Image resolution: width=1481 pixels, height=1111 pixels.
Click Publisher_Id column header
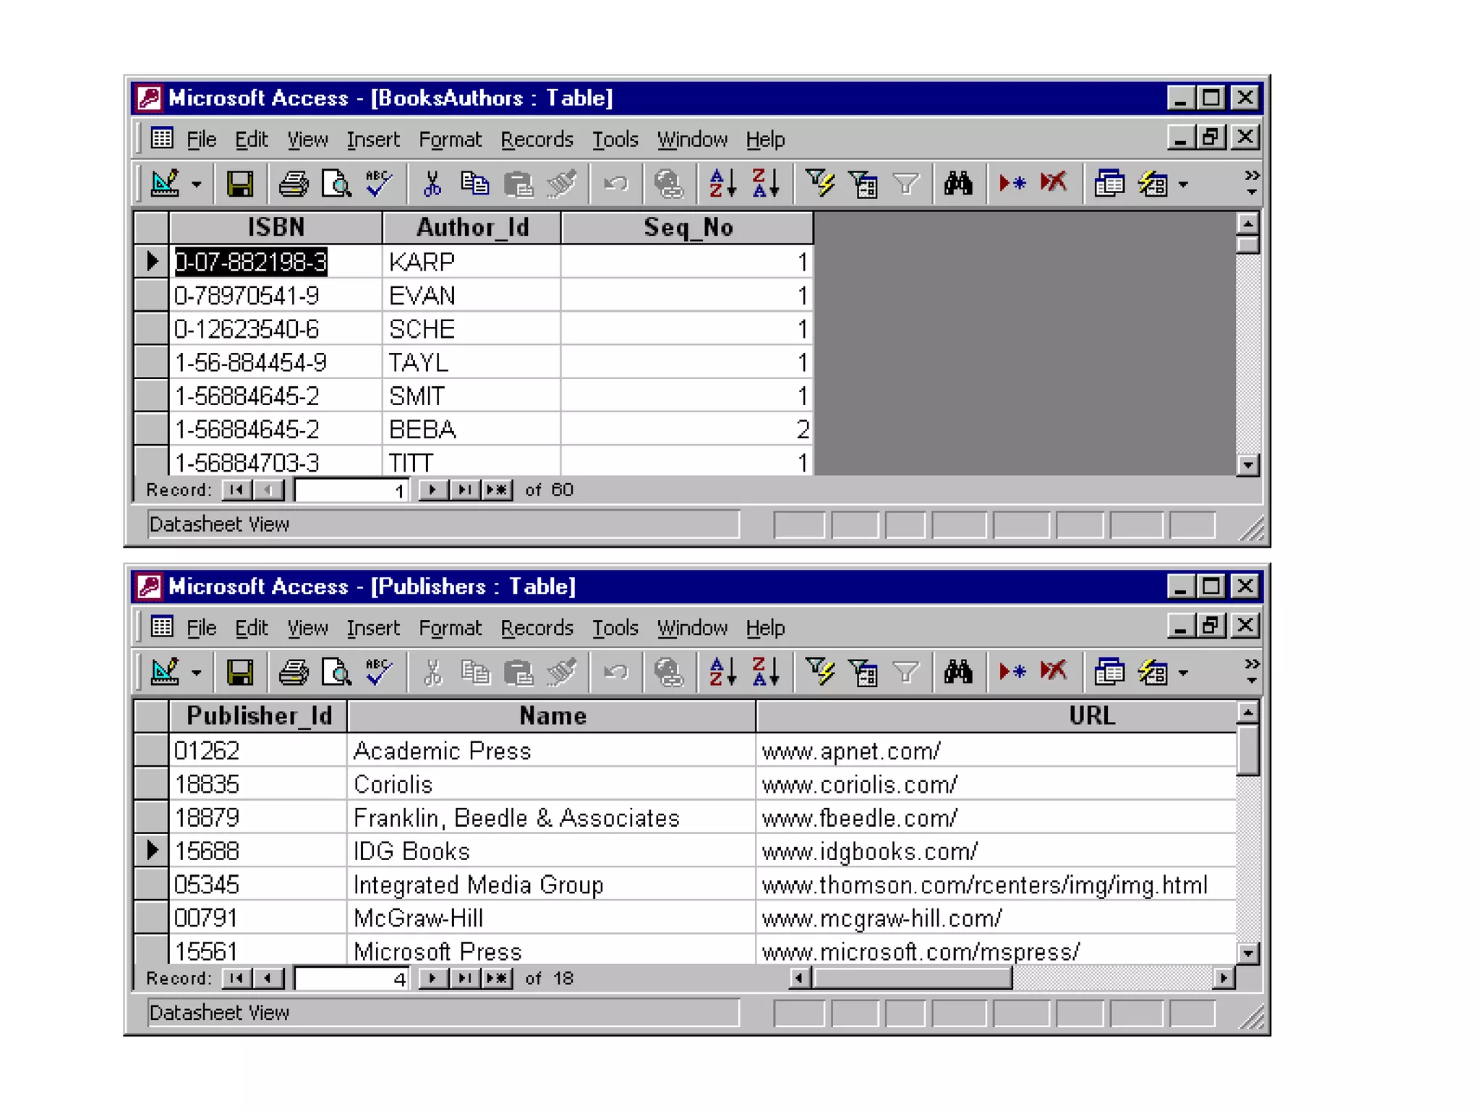259,715
